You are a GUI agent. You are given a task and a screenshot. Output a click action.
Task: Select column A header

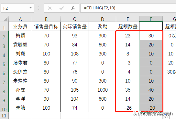[x=20, y=19]
